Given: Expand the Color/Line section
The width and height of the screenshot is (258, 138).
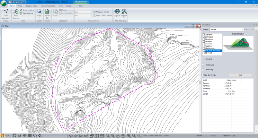Looking at the screenshot, I should pos(203,65).
